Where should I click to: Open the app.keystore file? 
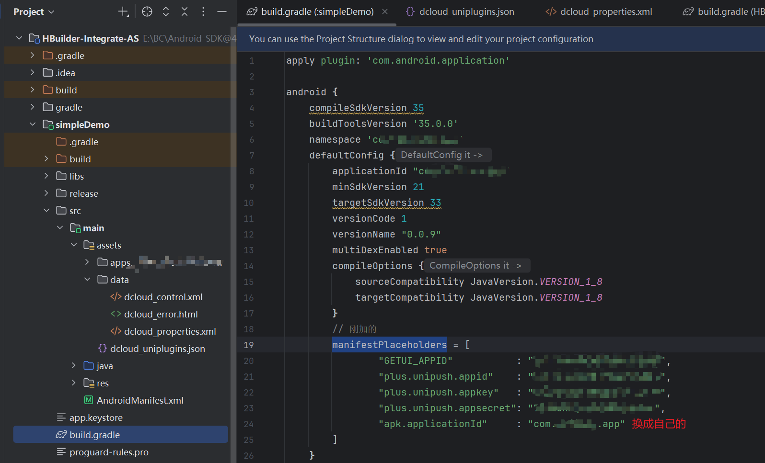(96, 418)
